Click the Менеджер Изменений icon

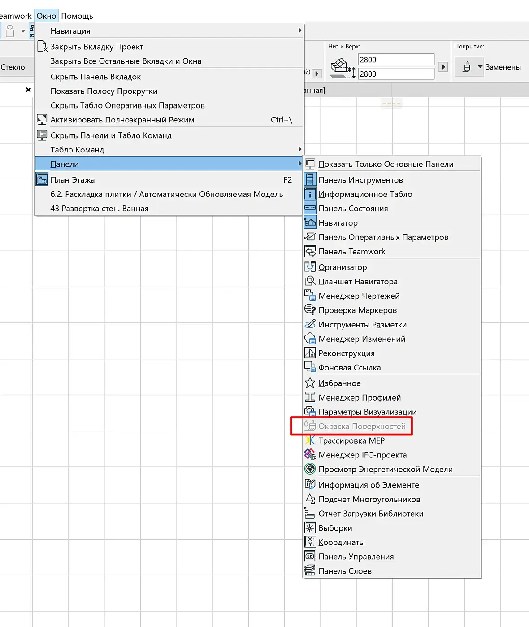pos(310,339)
